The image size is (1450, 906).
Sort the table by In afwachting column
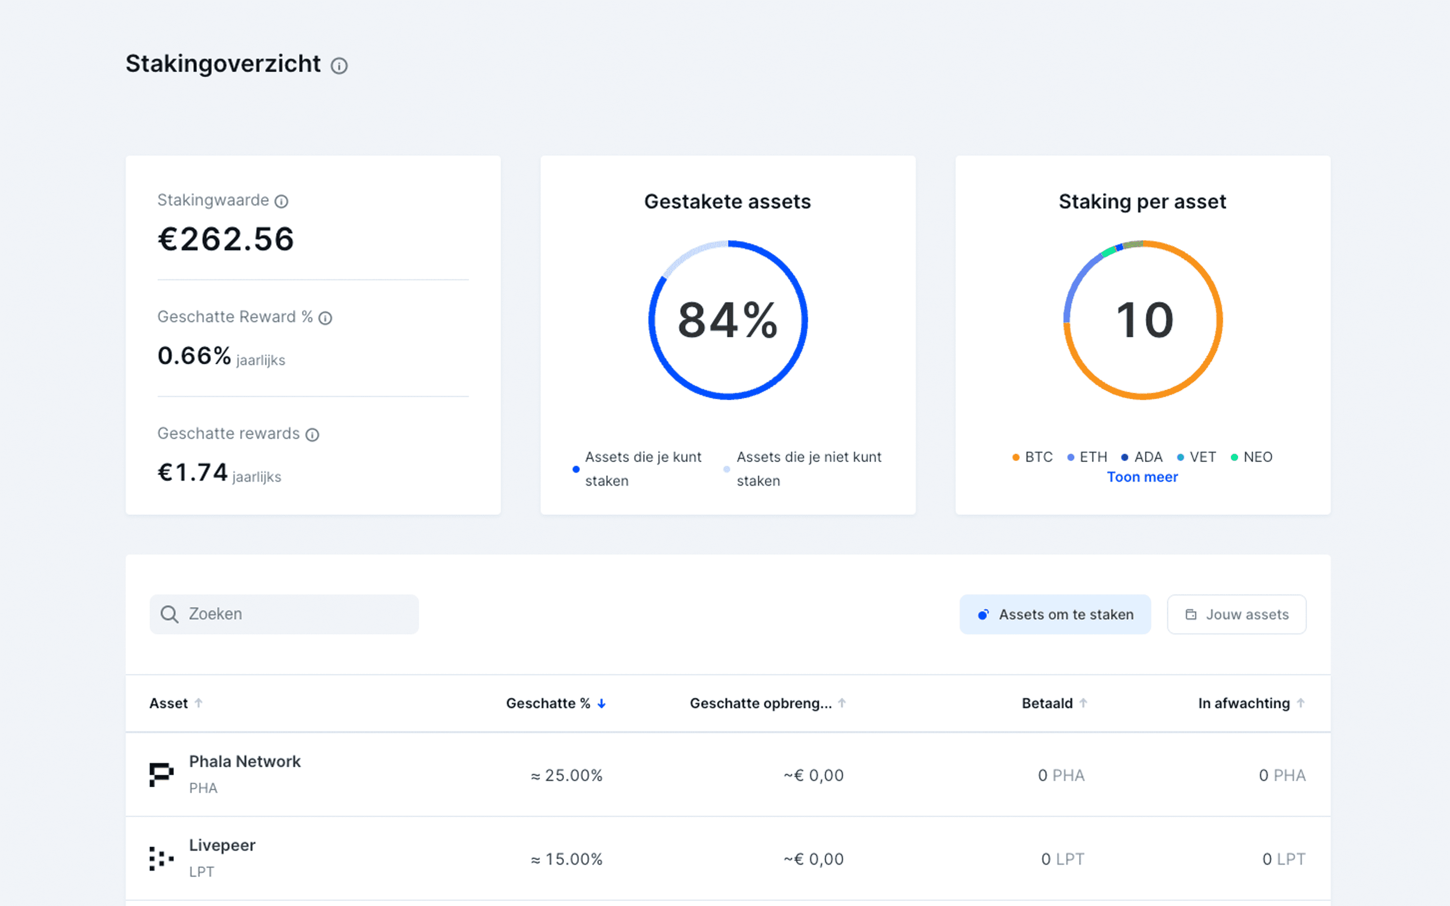click(1251, 704)
